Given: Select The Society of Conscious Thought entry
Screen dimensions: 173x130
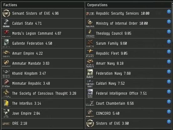Looking at the screenshot, I should (x=43, y=93).
